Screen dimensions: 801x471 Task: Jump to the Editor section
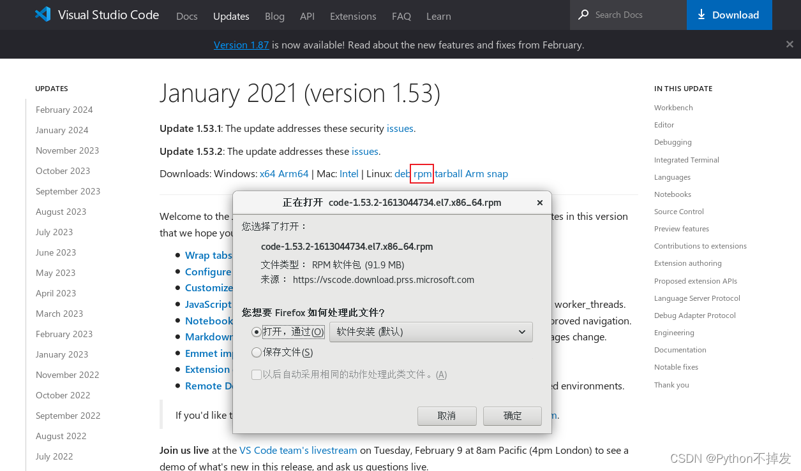pos(664,125)
